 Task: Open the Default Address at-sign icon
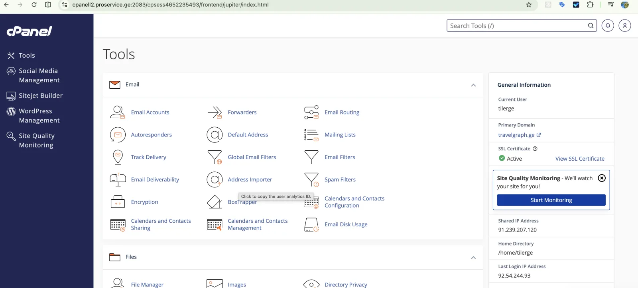[x=215, y=135]
